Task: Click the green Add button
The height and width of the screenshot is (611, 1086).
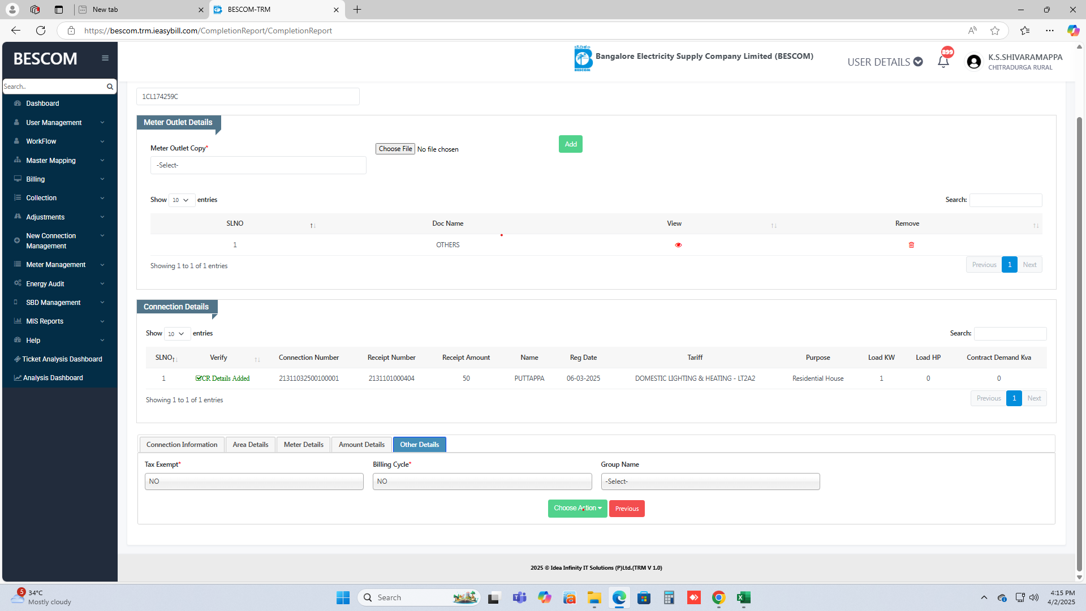Action: [570, 144]
